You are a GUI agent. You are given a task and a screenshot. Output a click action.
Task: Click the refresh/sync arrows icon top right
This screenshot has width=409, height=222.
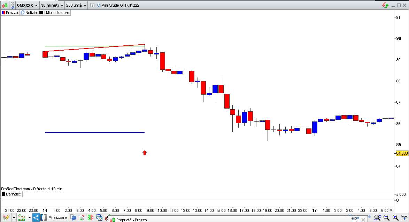pos(385,5)
